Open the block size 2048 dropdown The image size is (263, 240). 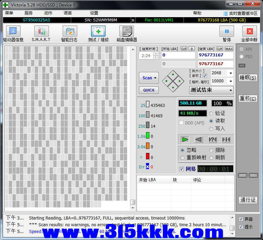(231, 73)
